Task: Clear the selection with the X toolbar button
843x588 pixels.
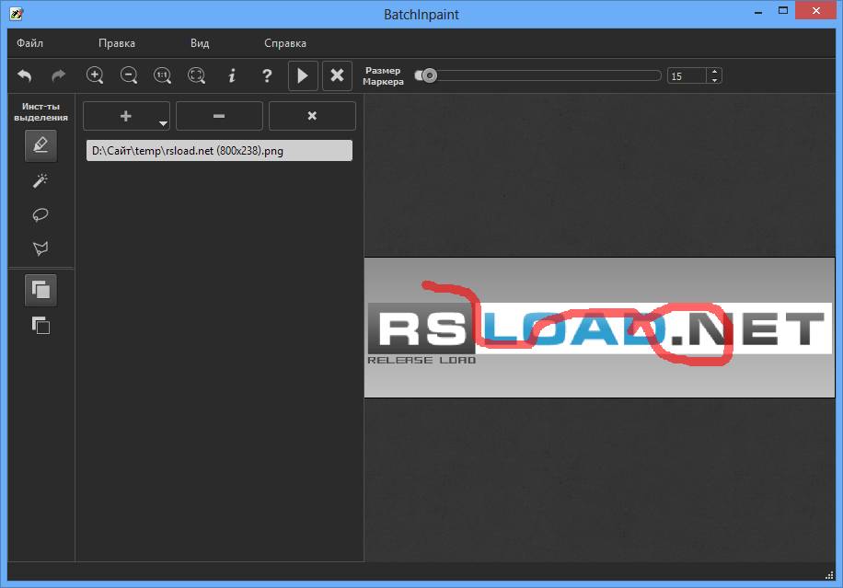Action: [337, 75]
